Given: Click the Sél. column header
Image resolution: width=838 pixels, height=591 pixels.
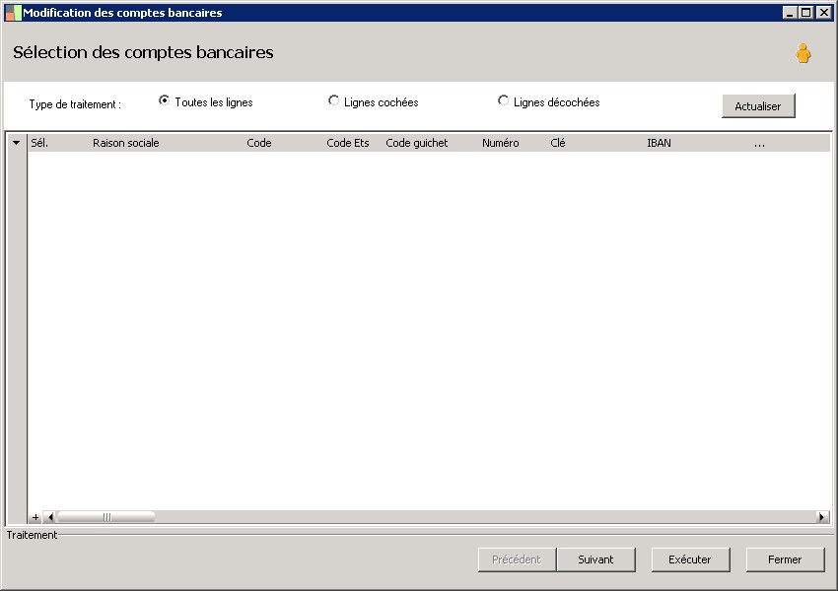Looking at the screenshot, I should 39,143.
